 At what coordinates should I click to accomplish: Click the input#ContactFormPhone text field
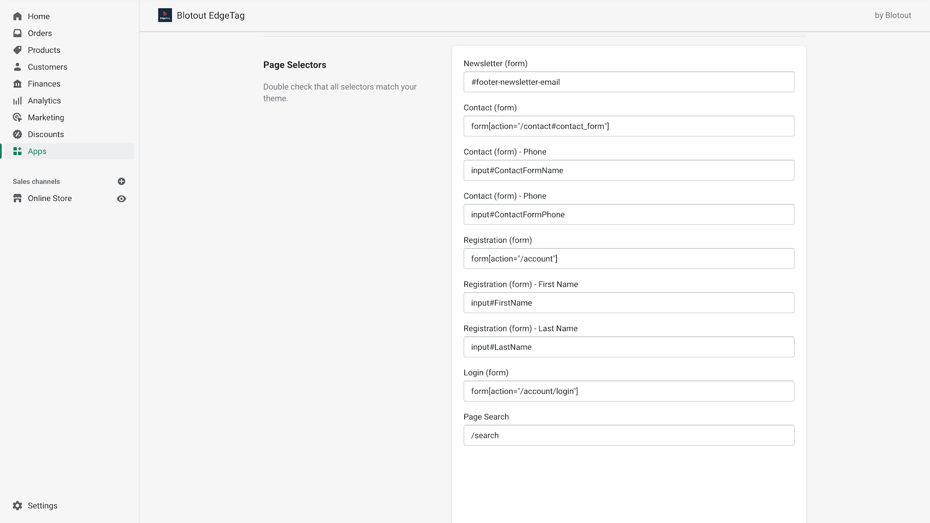628,214
